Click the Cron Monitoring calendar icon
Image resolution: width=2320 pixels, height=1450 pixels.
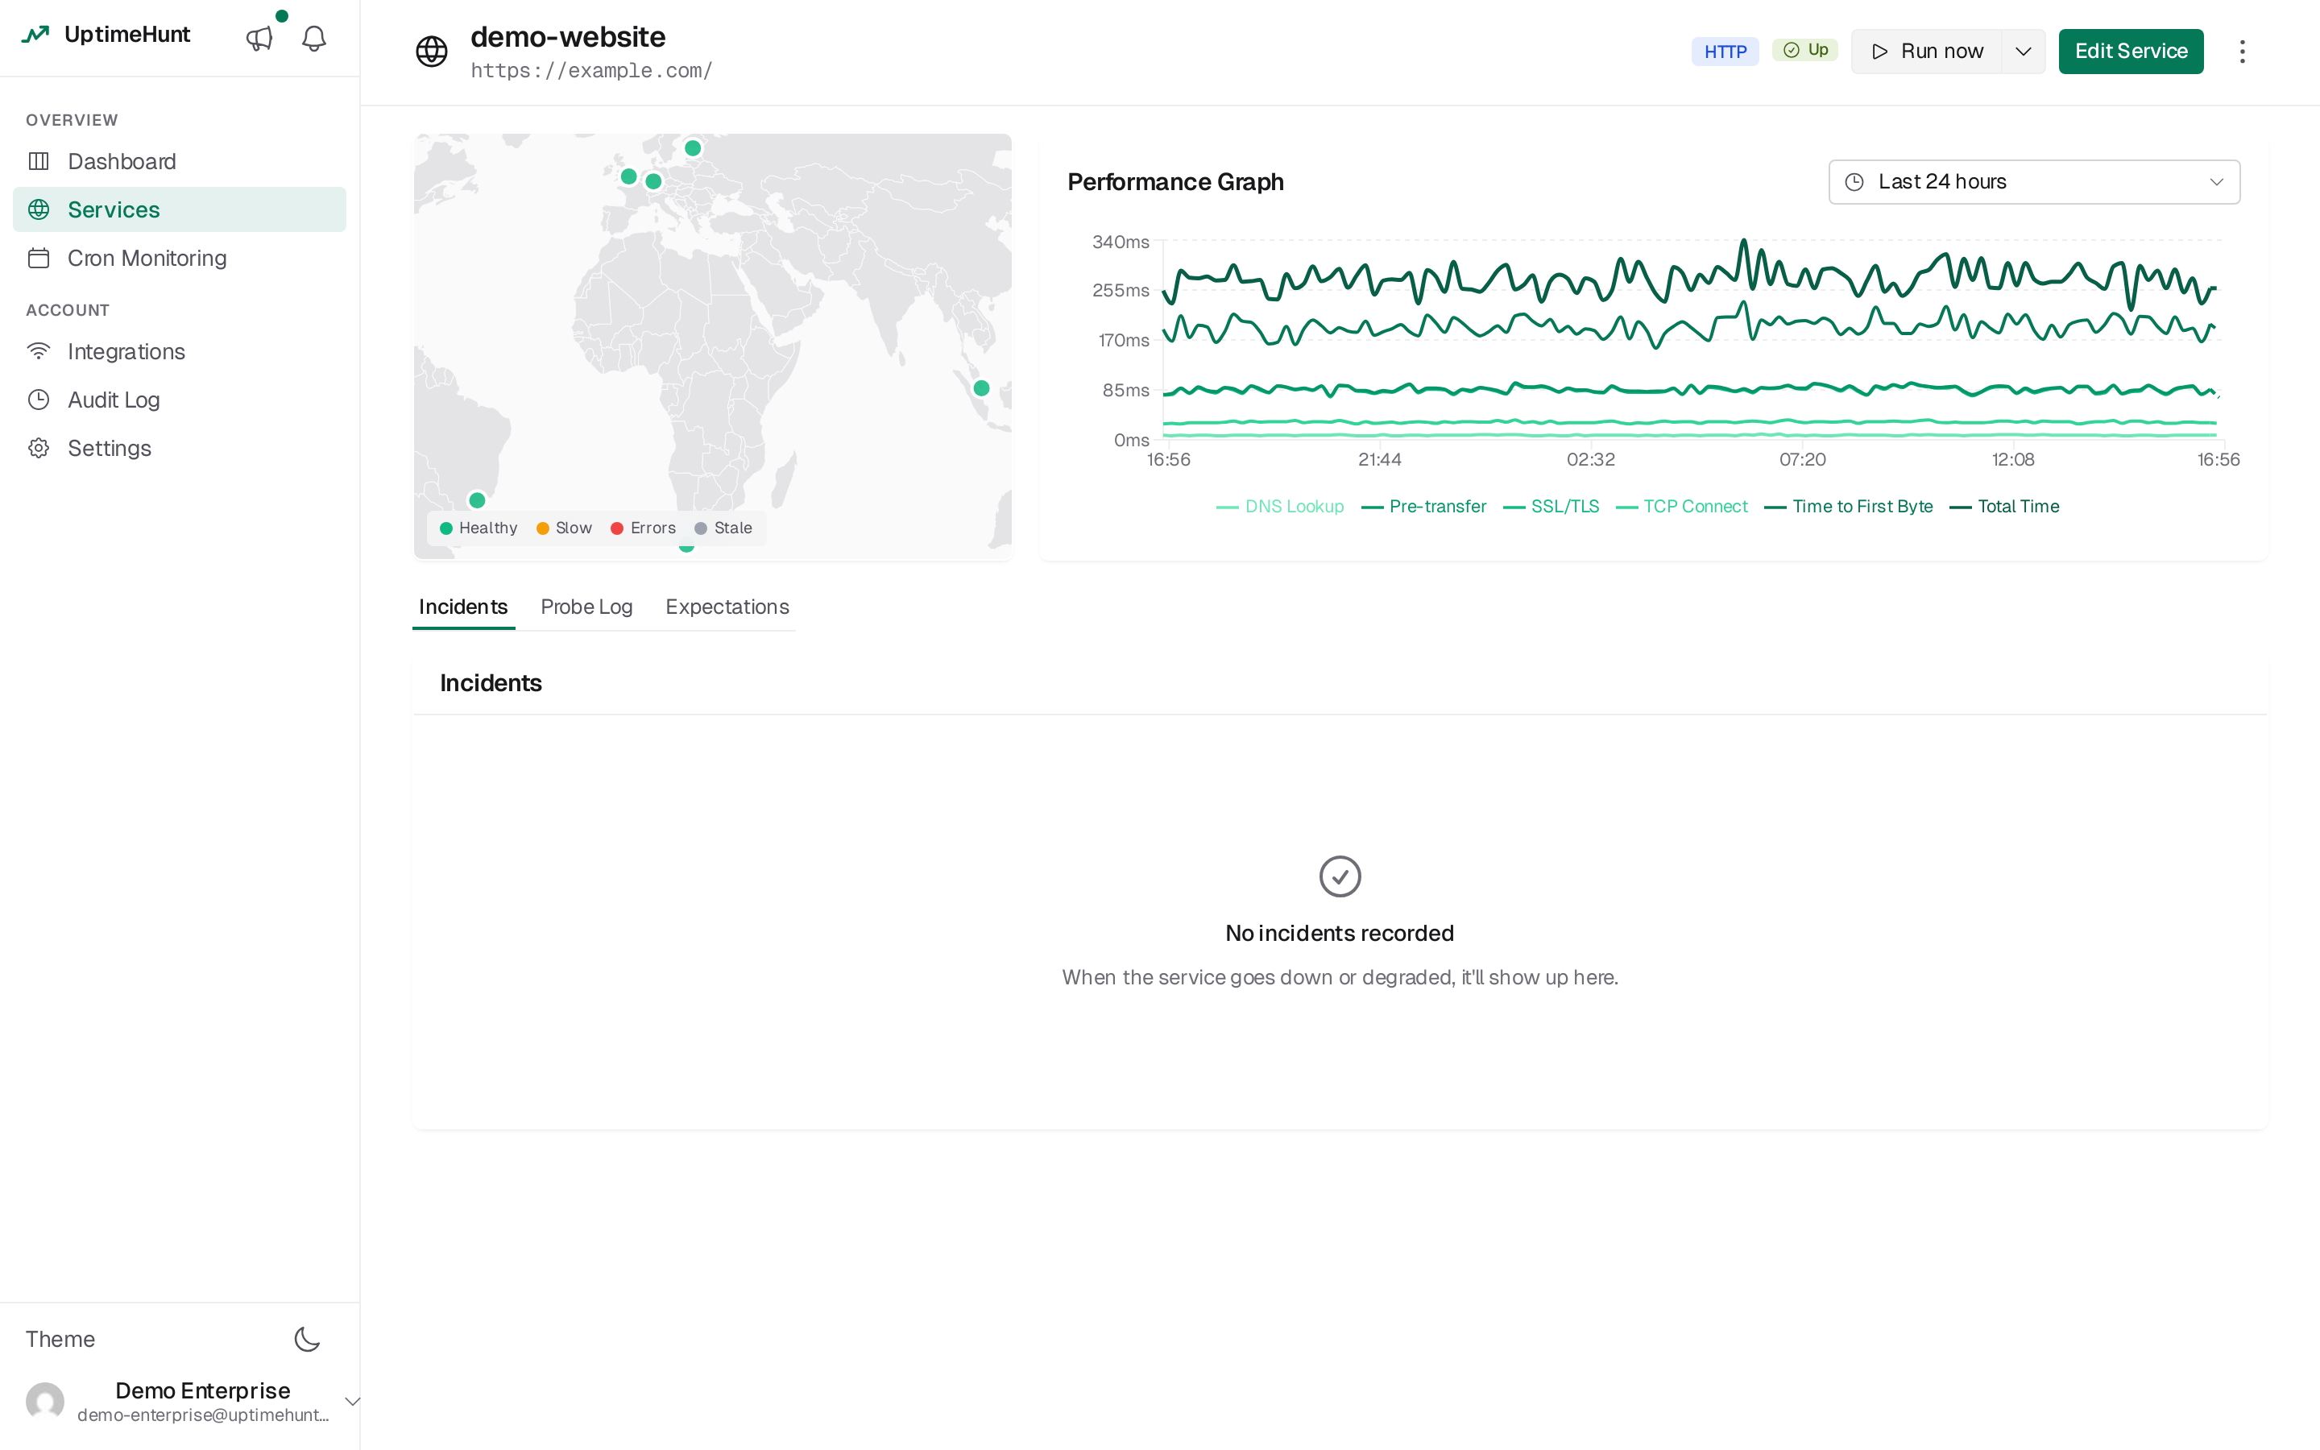[x=39, y=258]
